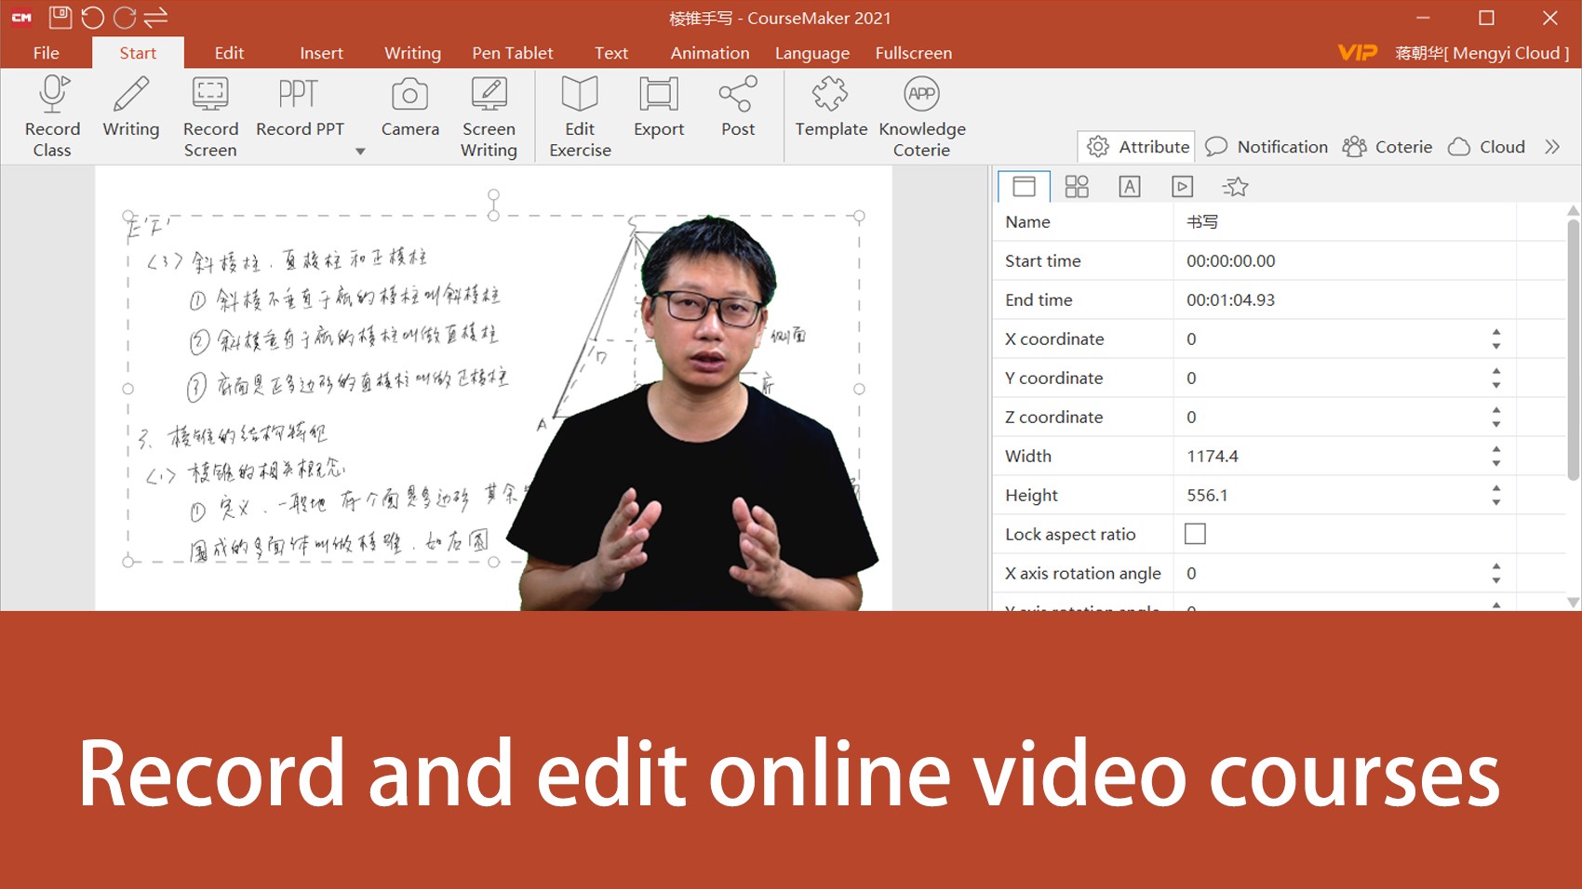Viewport: 1582px width, 889px height.
Task: Click the CourseMaker CM logo
Action: point(21,17)
